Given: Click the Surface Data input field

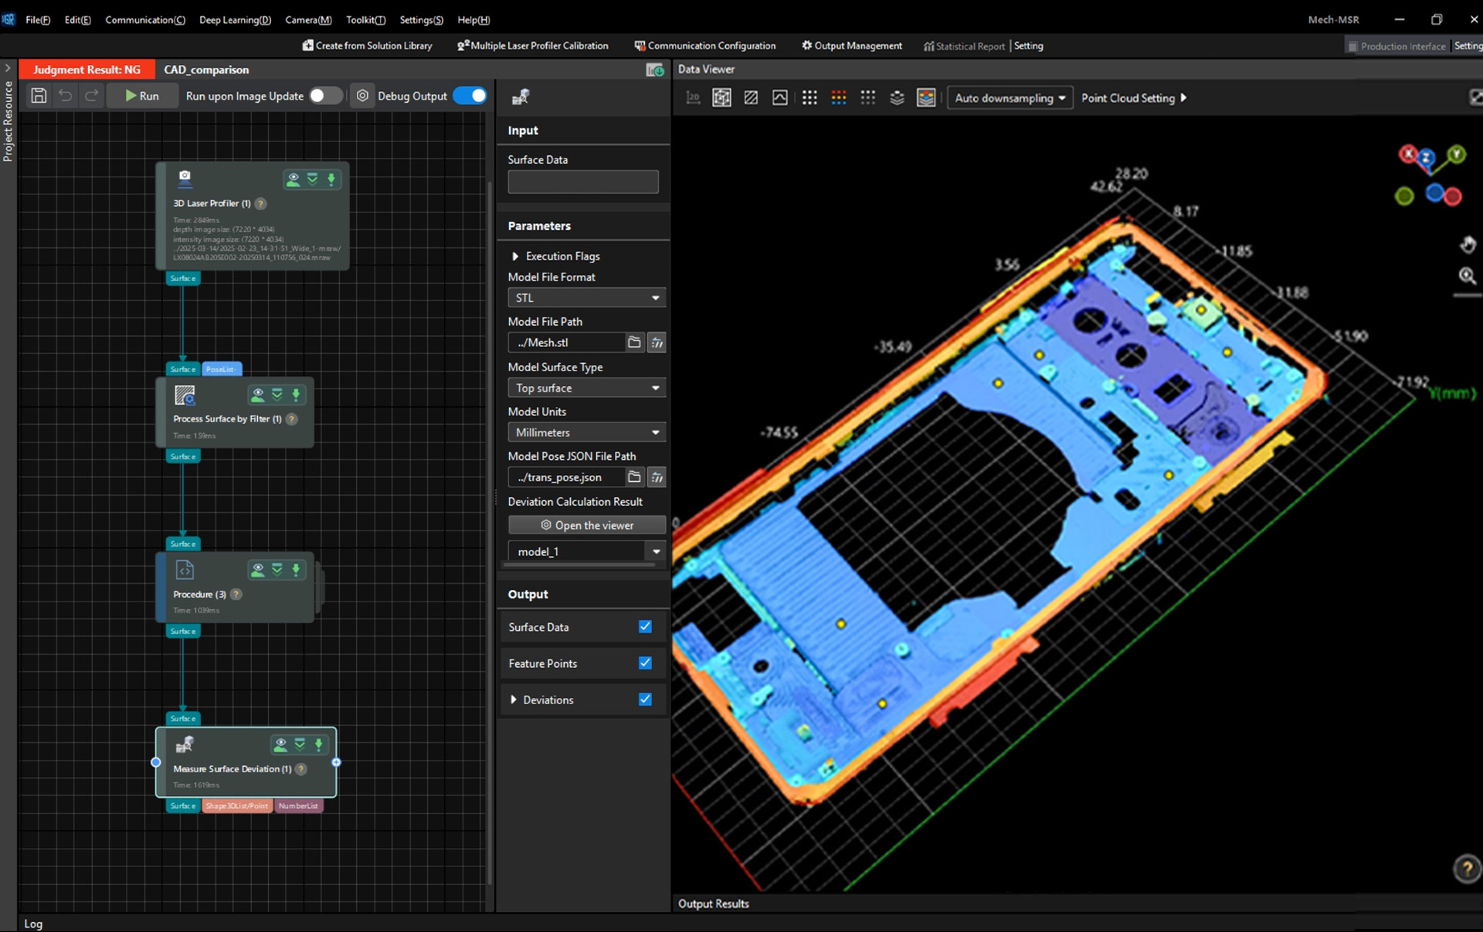Looking at the screenshot, I should click(x=583, y=181).
